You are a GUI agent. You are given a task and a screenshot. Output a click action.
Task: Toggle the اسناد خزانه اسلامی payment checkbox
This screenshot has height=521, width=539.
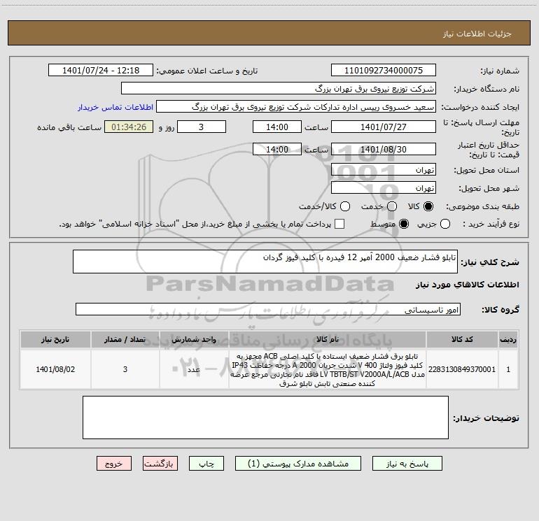[339, 224]
